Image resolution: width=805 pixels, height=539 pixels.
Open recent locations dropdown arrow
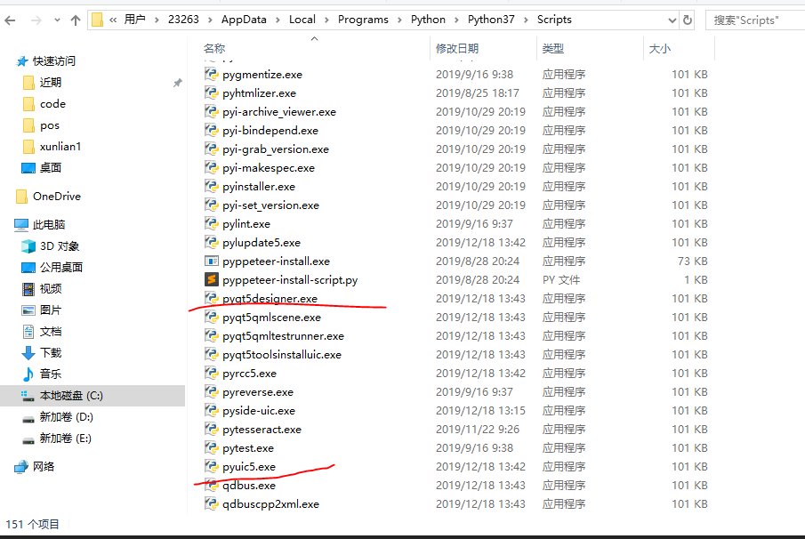tap(57, 20)
